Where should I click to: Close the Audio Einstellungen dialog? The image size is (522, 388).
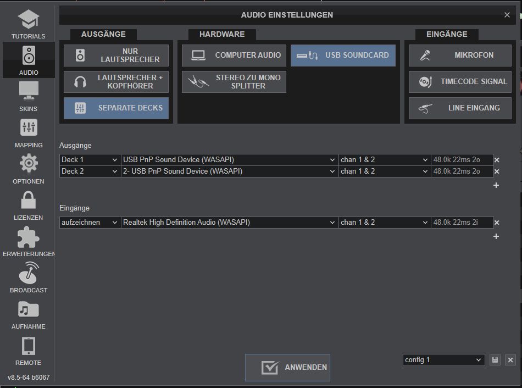[x=507, y=15]
